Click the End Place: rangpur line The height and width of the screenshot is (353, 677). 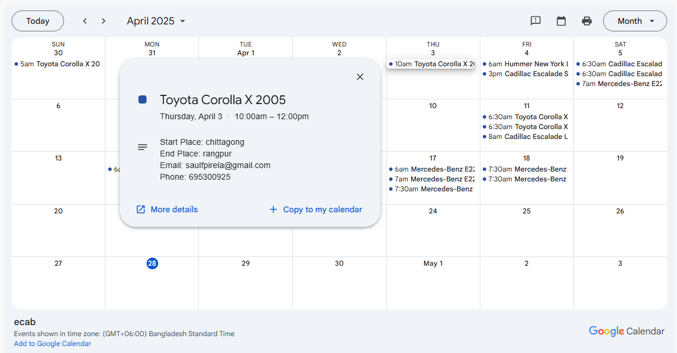coord(195,154)
